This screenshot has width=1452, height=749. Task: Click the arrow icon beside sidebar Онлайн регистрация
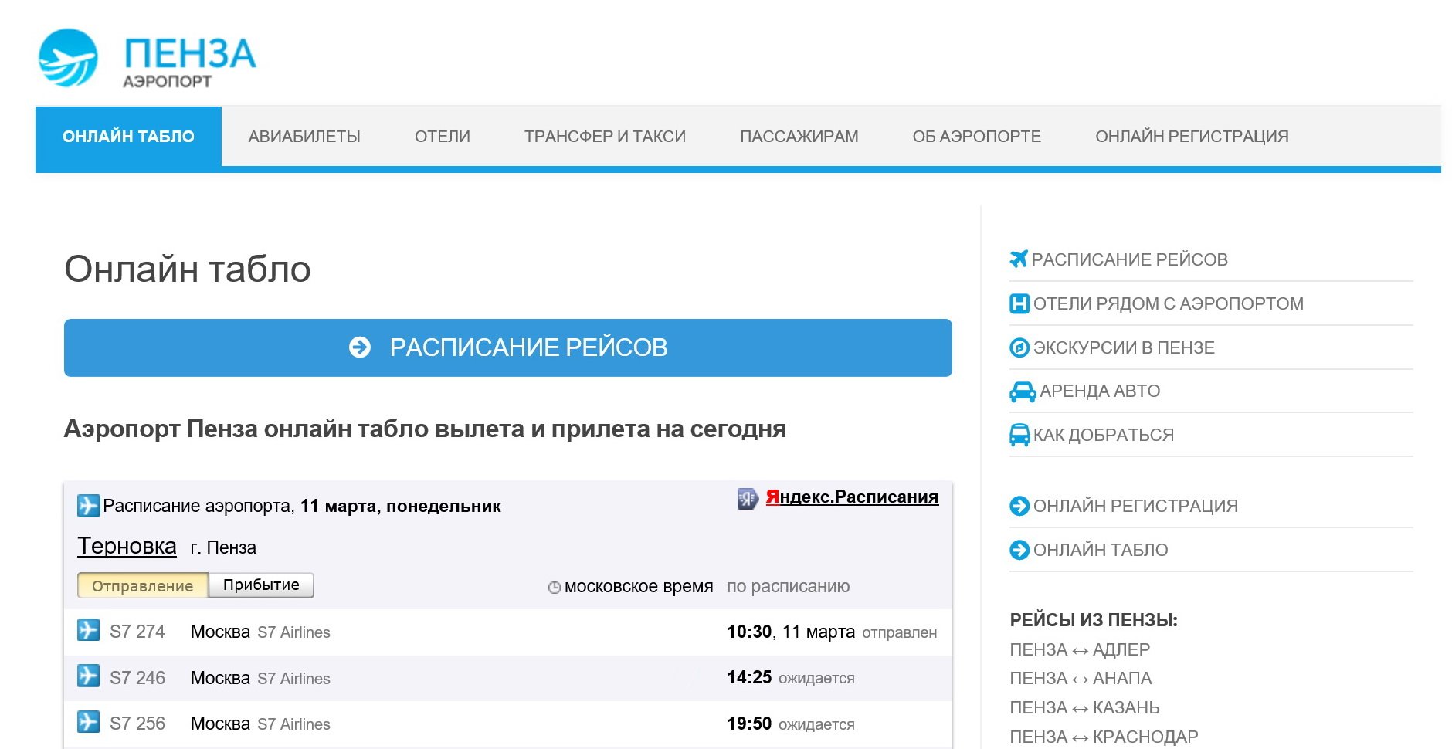[1019, 506]
